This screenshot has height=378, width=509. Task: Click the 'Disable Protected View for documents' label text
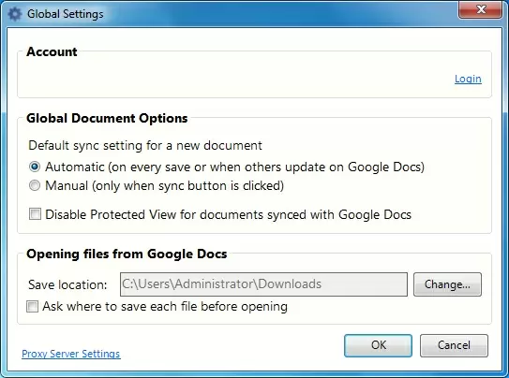(x=228, y=215)
